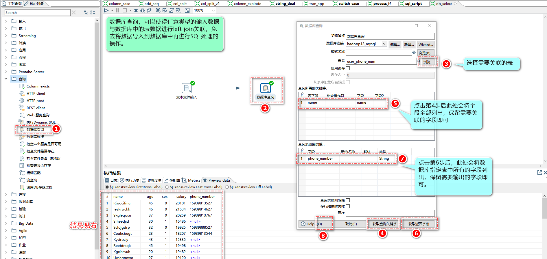Open the explore database toolbar icon
Screen dimensions: 547x259
[x=178, y=10]
